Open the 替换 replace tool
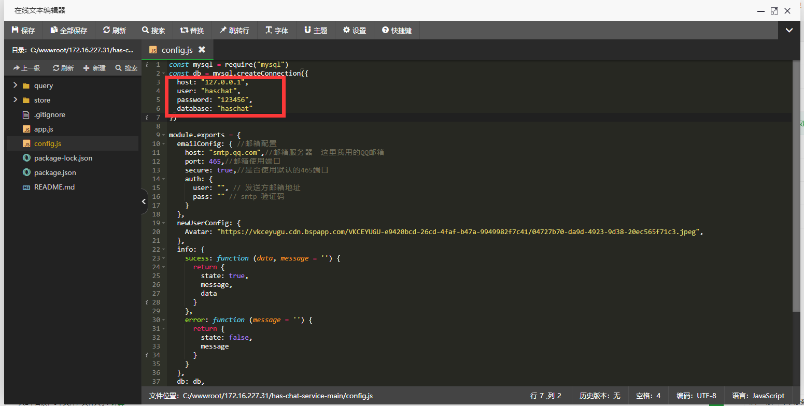Viewport: 804px width, 406px height. (x=192, y=31)
